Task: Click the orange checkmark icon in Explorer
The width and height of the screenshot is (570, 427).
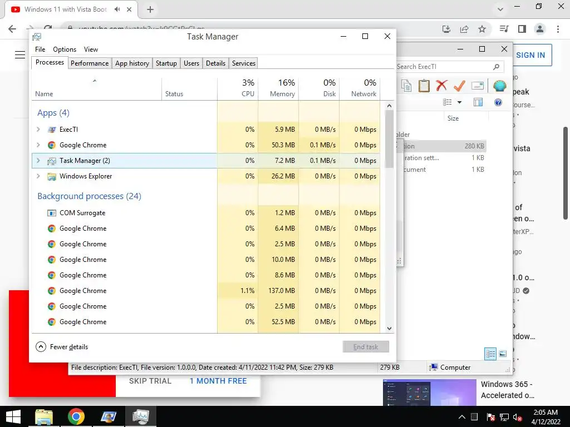Action: click(x=459, y=86)
